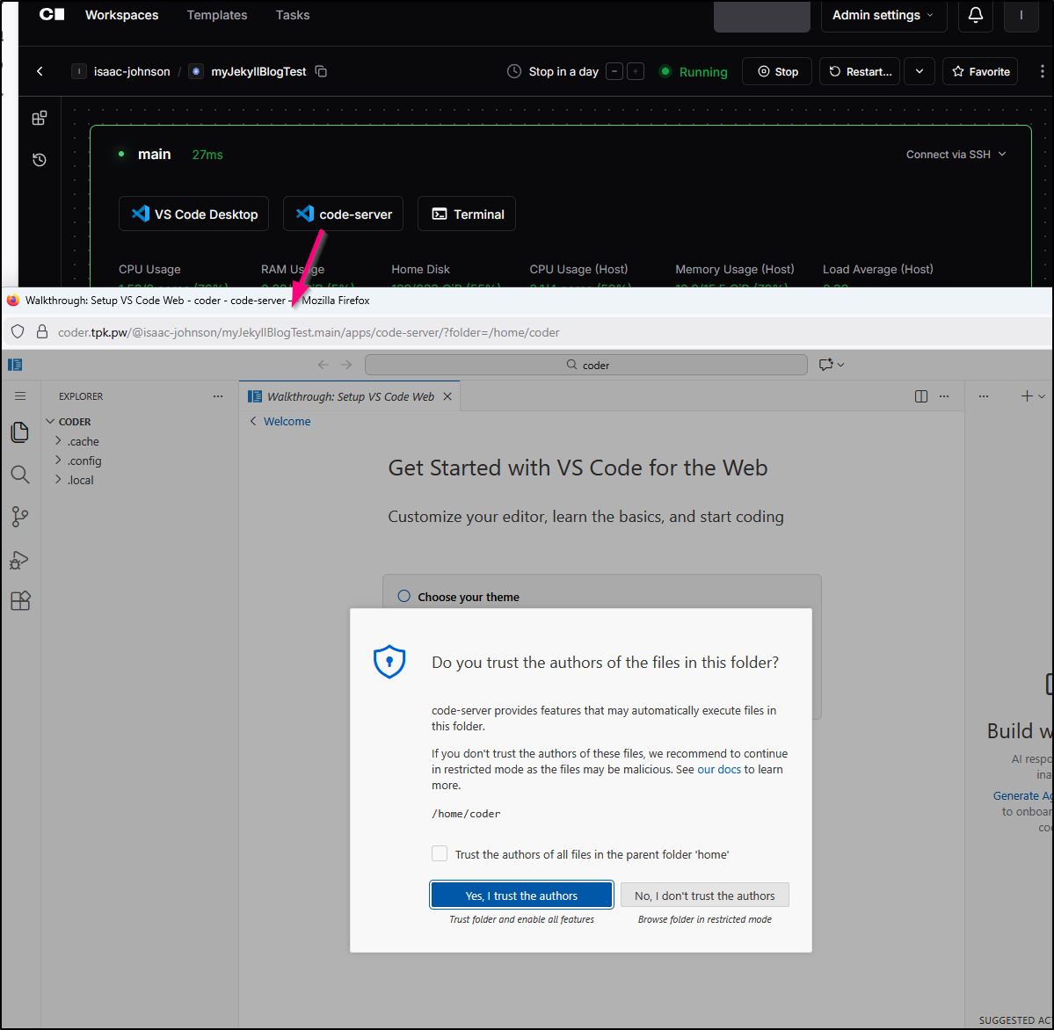
Task: Open the Explorer view in activity bar
Action: [x=19, y=432]
